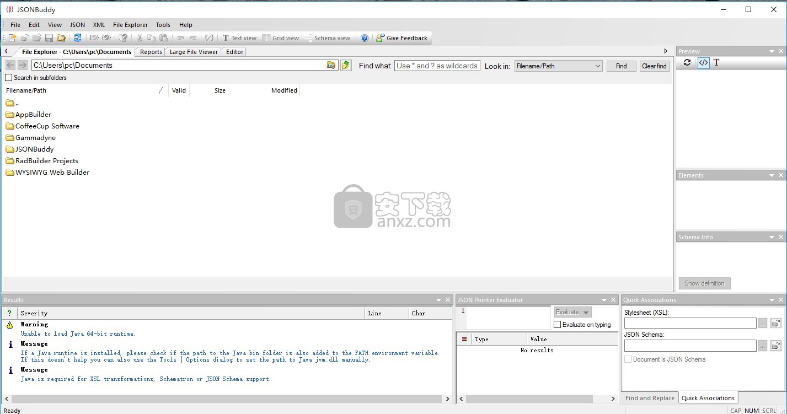787x414 pixels.
Task: Open the Results panel menu arrow
Action: click(438, 300)
